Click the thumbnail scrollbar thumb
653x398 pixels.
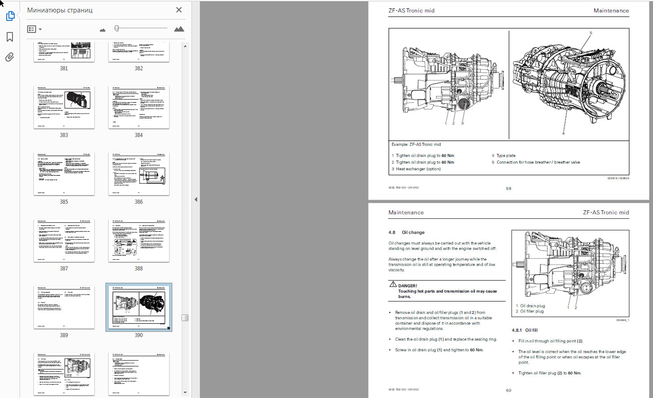185,318
